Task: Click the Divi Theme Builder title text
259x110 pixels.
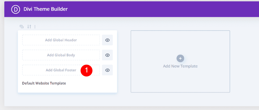Action: (45, 9)
